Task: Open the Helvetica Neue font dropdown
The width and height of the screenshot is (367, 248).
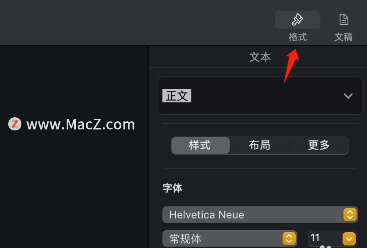Action: (260, 214)
